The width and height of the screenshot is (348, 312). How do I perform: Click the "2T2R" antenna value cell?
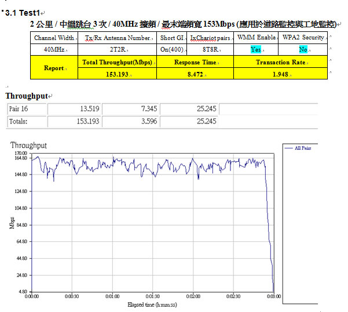pos(117,49)
